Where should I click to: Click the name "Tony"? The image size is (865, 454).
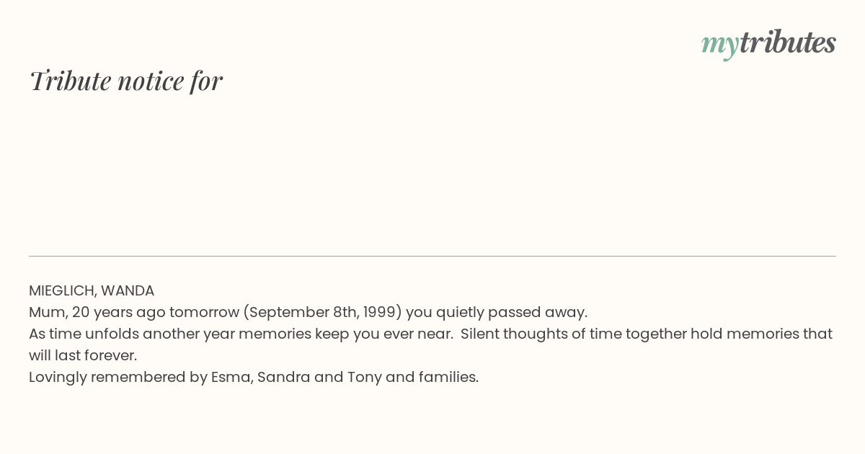click(365, 377)
